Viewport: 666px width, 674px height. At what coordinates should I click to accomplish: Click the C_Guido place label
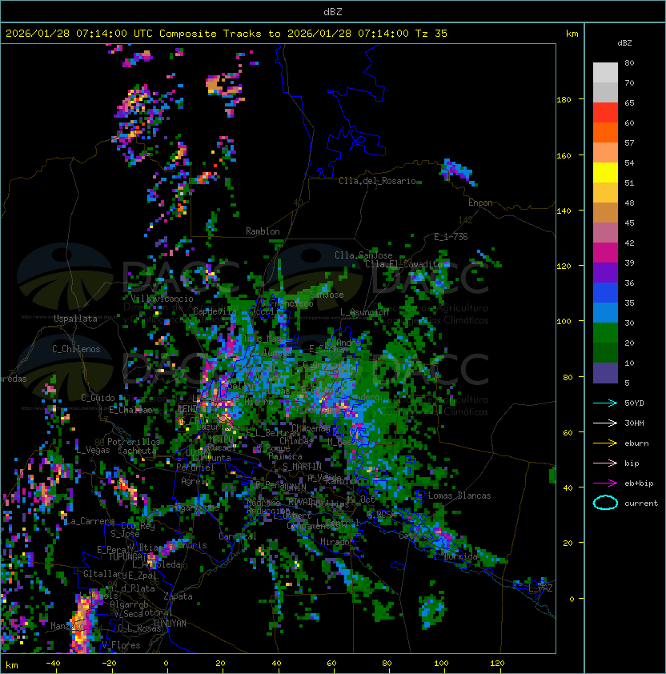tap(98, 398)
